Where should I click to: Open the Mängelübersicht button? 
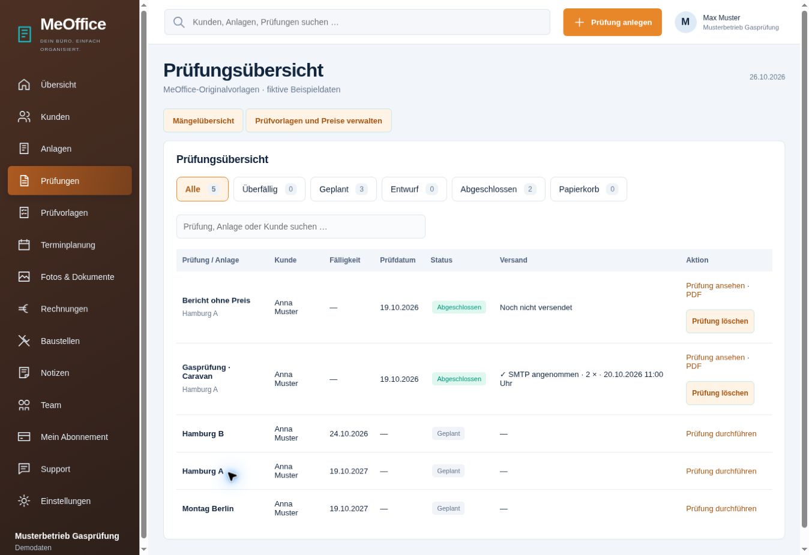[203, 120]
